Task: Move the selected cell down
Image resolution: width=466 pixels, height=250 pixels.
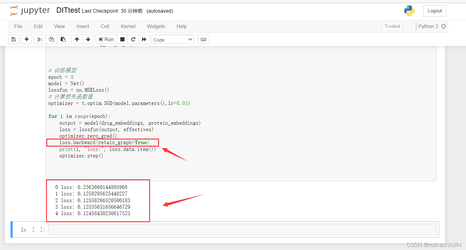Action: point(88,39)
